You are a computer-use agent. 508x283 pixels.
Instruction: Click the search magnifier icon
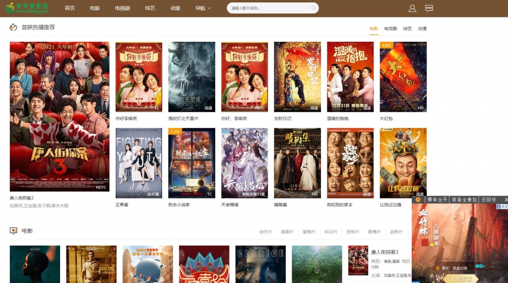(313, 8)
